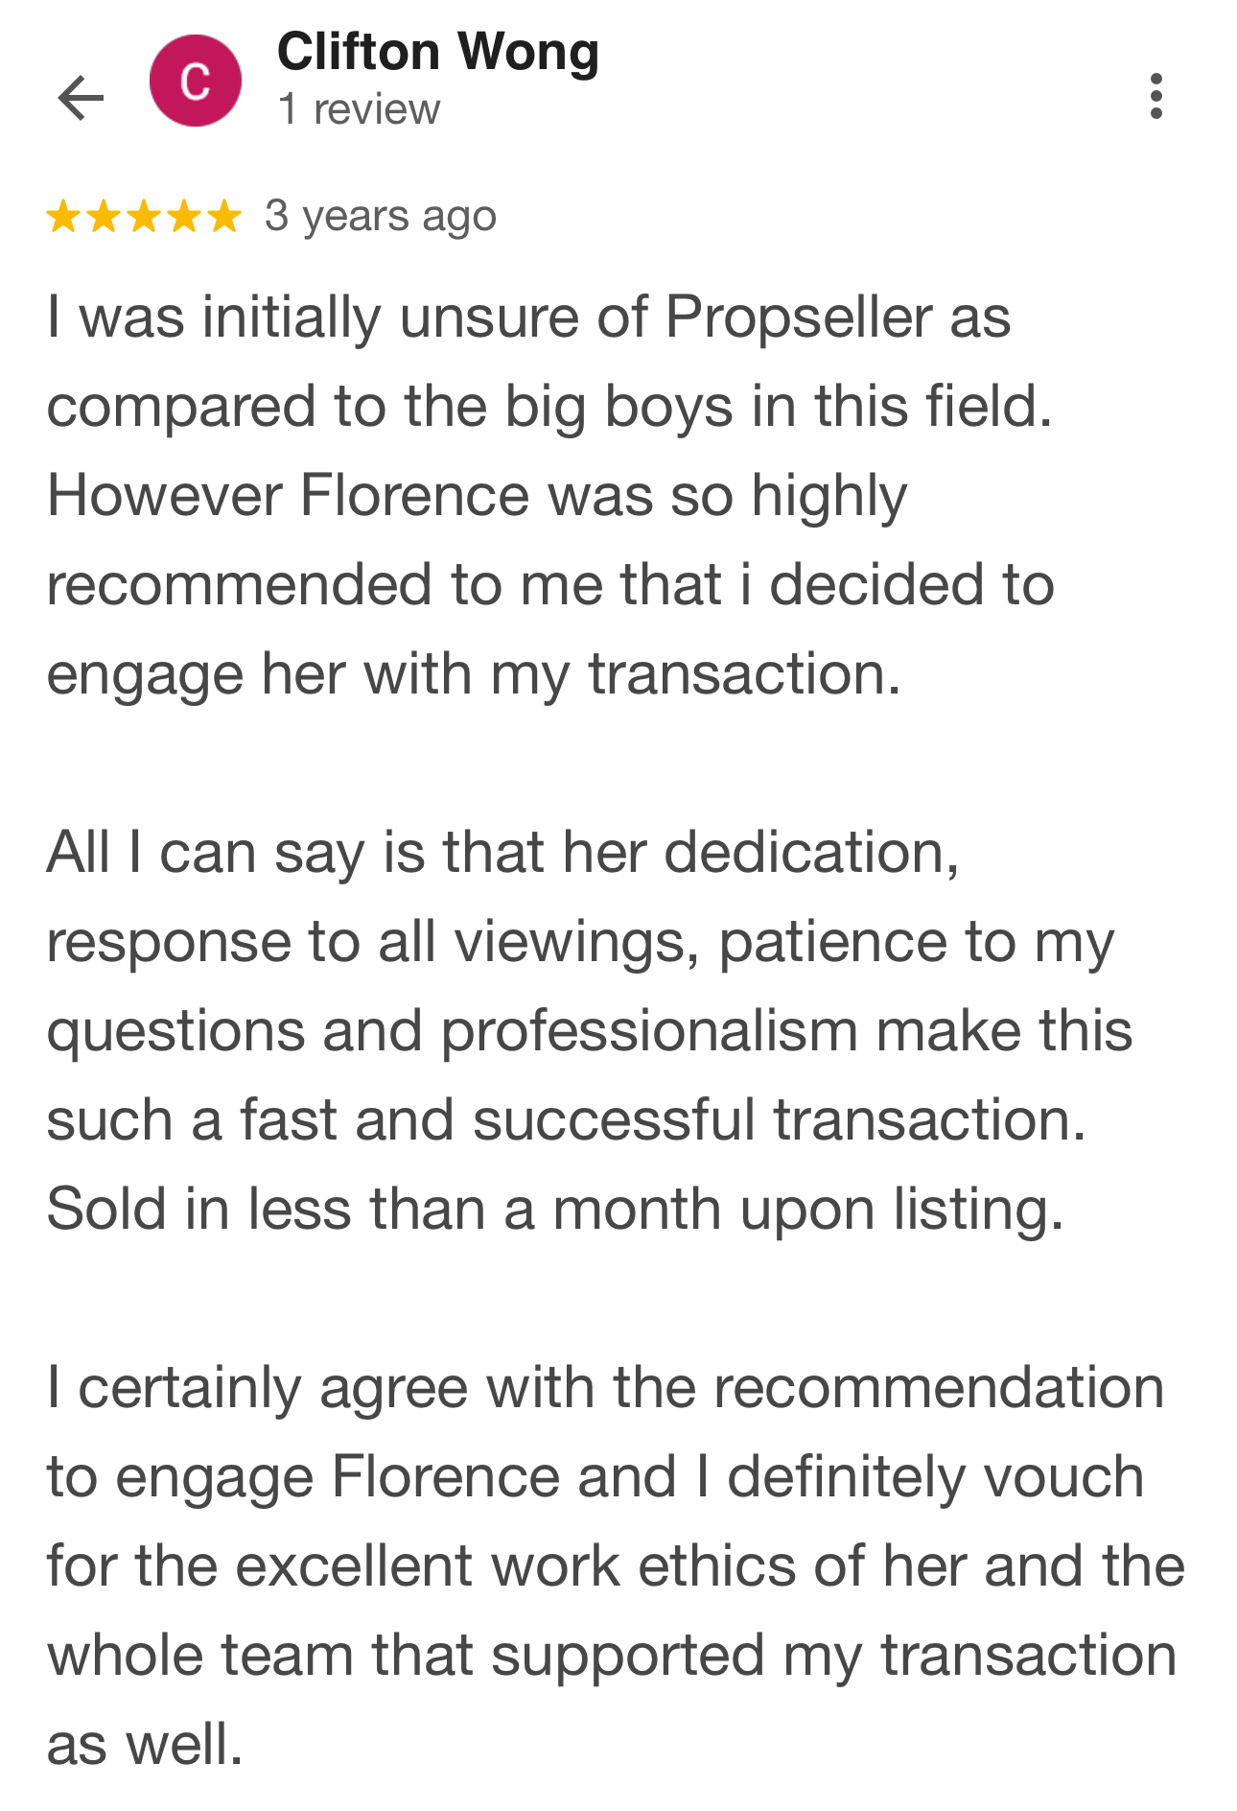Click the first rating star
Screen dimensions: 1237x1811
pyautogui.click(x=63, y=217)
